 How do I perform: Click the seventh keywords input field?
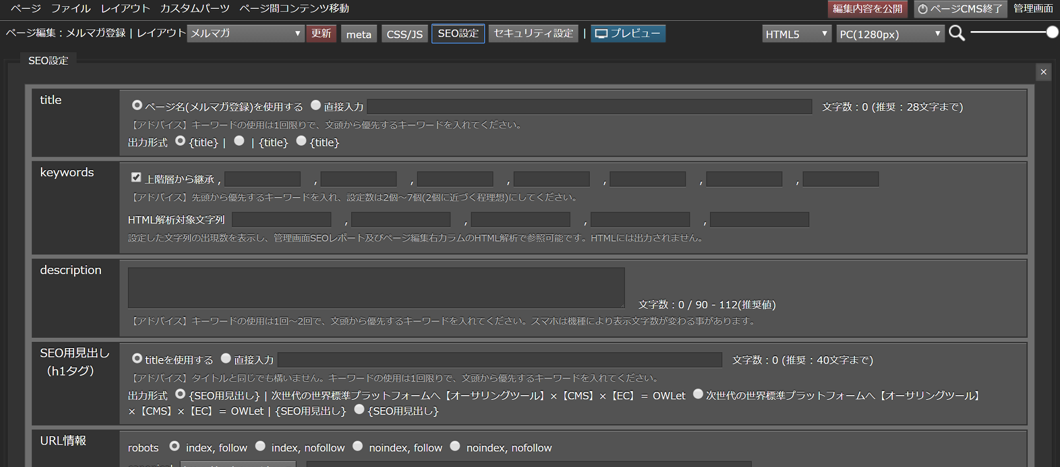click(x=841, y=179)
